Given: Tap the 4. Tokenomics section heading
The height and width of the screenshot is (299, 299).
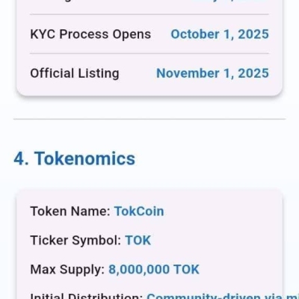Looking at the screenshot, I should (74, 158).
